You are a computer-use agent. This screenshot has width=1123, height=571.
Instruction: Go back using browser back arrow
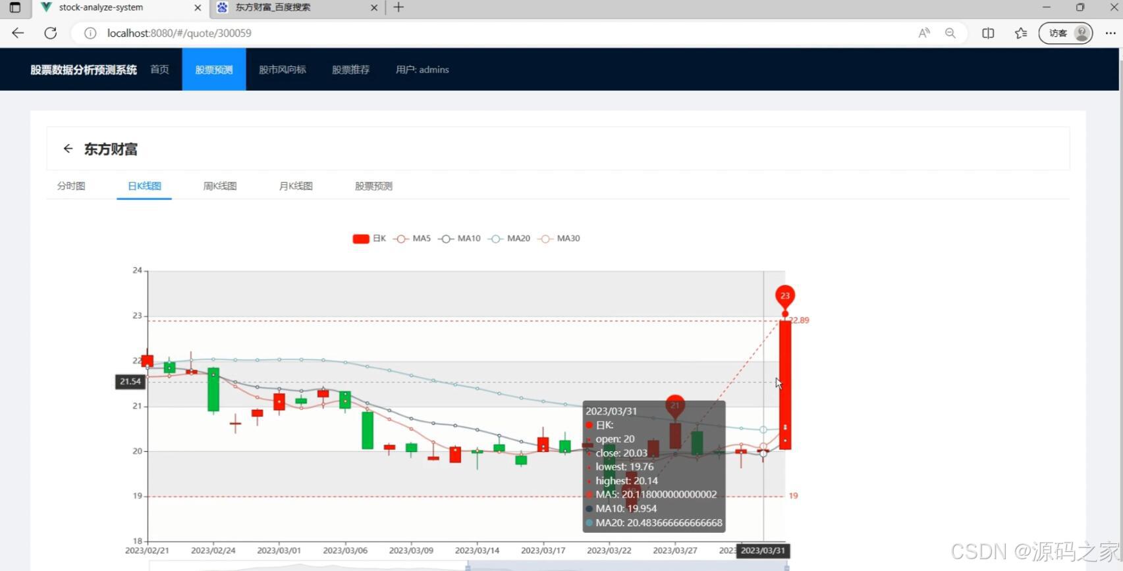pyautogui.click(x=18, y=33)
